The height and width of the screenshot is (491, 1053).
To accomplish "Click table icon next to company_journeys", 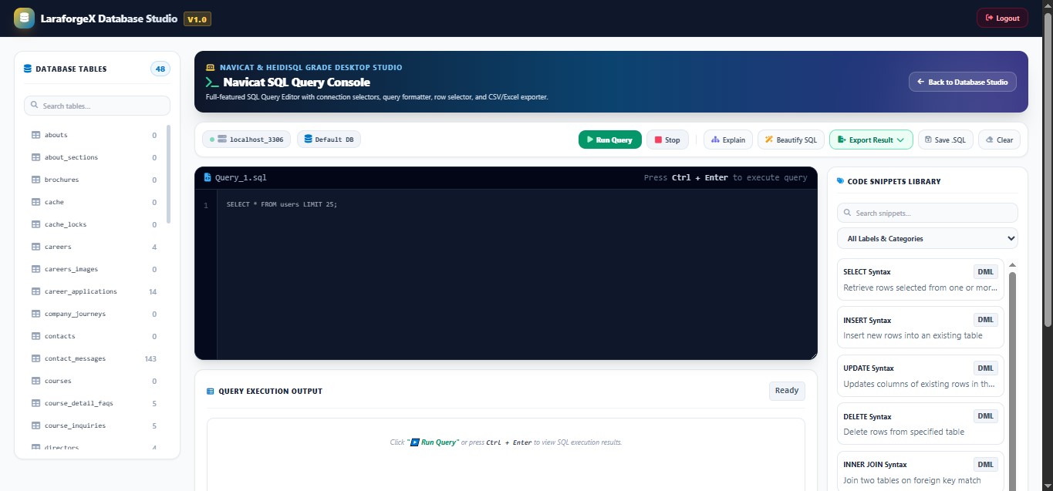I will (35, 314).
